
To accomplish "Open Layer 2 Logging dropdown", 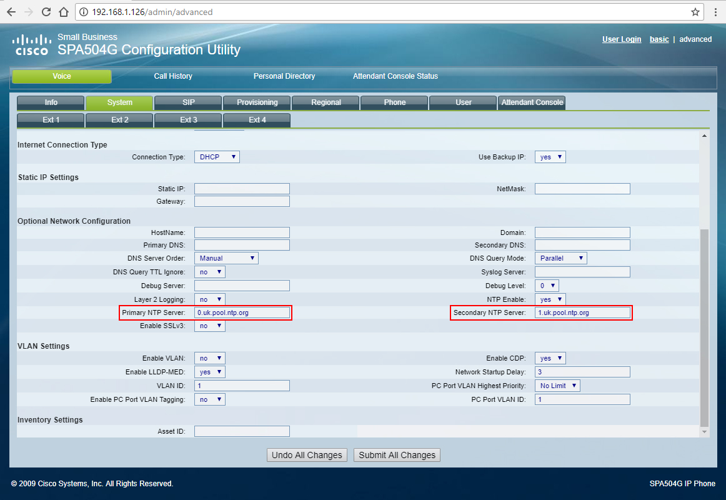I will pos(210,299).
